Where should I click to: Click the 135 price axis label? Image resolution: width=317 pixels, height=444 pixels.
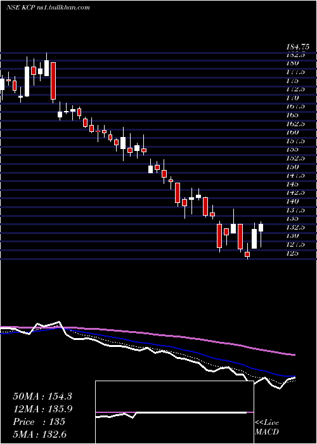pyautogui.click(x=292, y=219)
